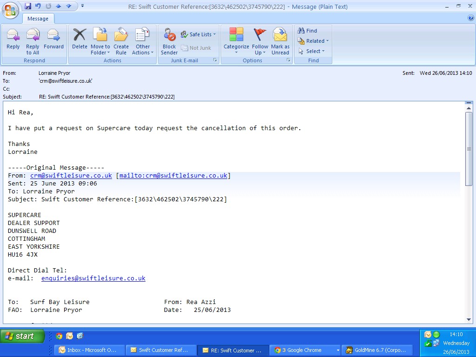Open the Categorize color menu
Image resolution: width=476 pixels, height=357 pixels.
click(236, 41)
